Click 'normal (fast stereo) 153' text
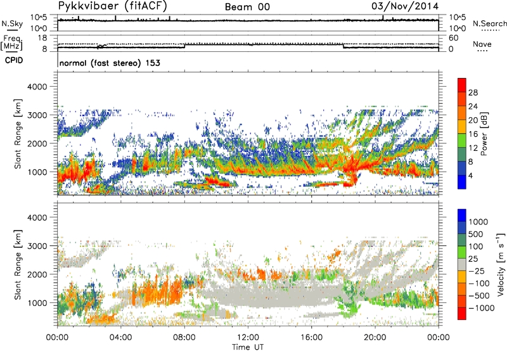The width and height of the screenshot is (507, 351). point(110,63)
